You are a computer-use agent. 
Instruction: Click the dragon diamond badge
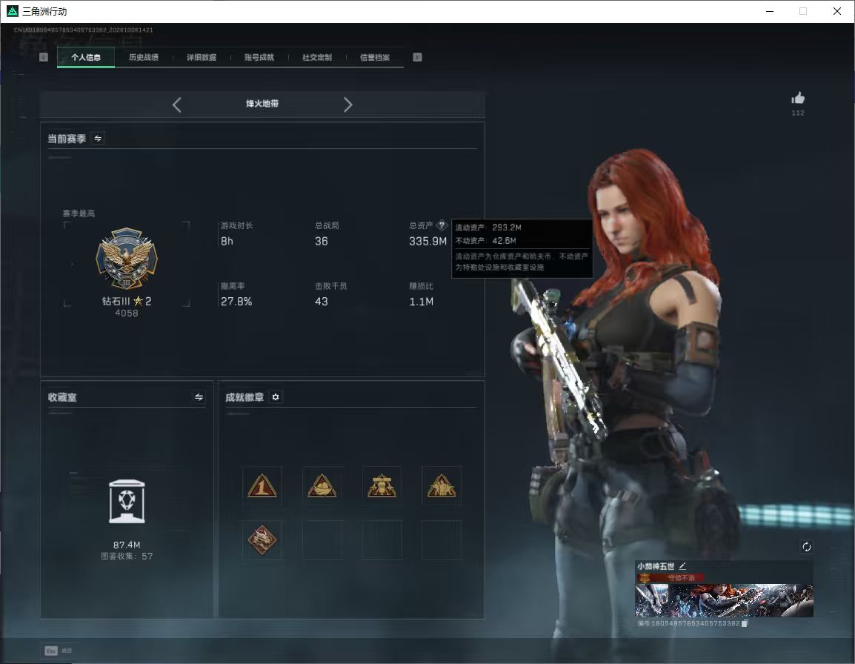[262, 539]
